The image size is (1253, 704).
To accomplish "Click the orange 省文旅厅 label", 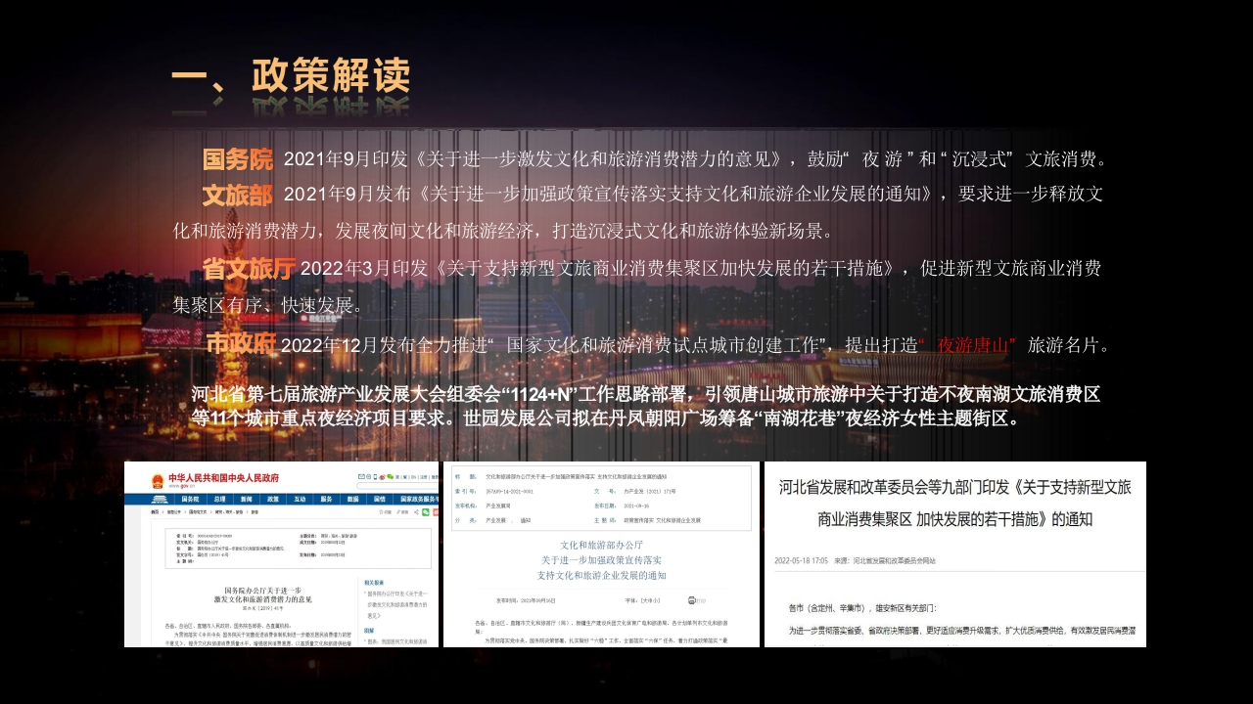I will point(249,268).
